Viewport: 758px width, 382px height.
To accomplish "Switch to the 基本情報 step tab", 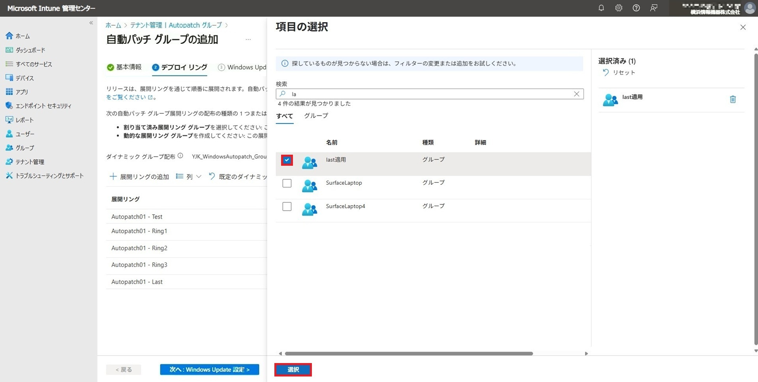I will coord(124,67).
